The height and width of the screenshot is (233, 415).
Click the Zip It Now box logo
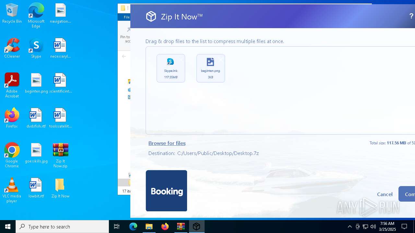[x=151, y=17]
